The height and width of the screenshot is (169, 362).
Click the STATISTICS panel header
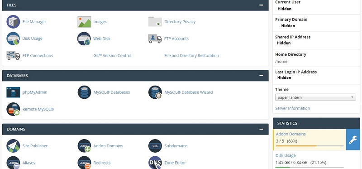pos(316,123)
